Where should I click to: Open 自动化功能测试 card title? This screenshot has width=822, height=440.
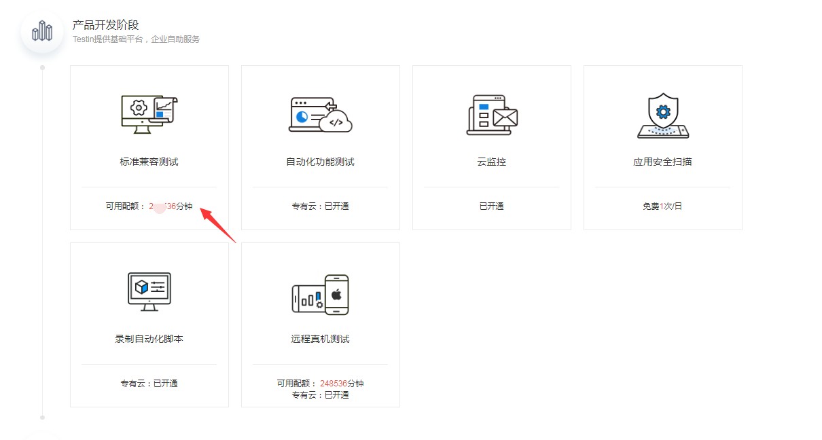pos(321,162)
